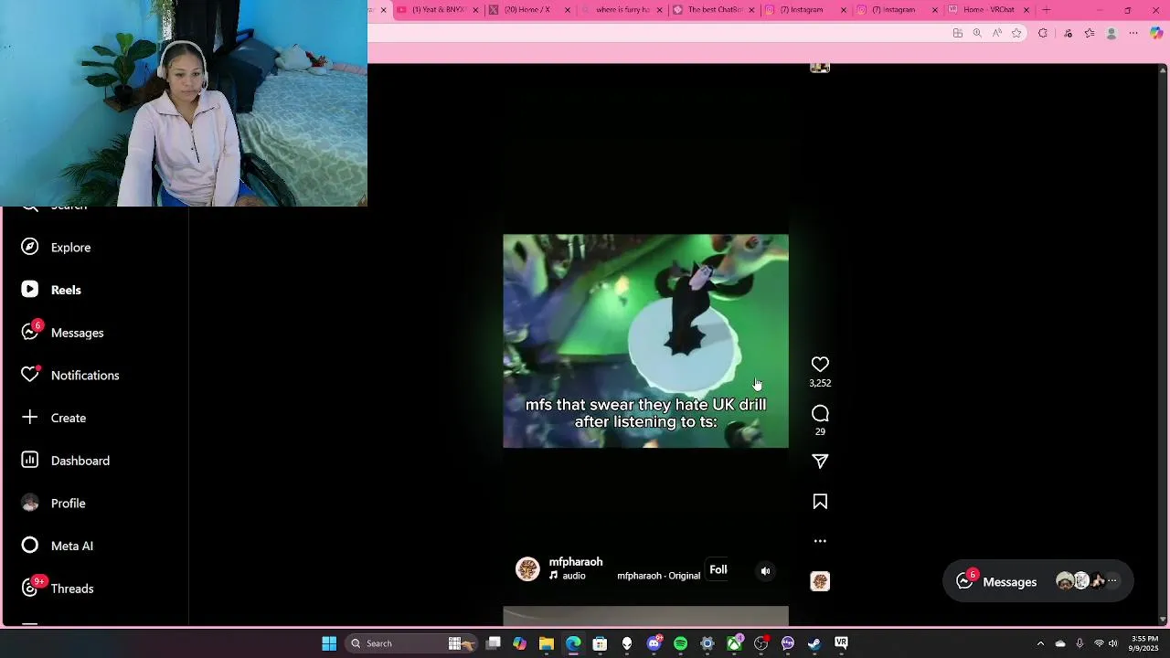Switch to 'where is furry ha' tab

(x=622, y=10)
